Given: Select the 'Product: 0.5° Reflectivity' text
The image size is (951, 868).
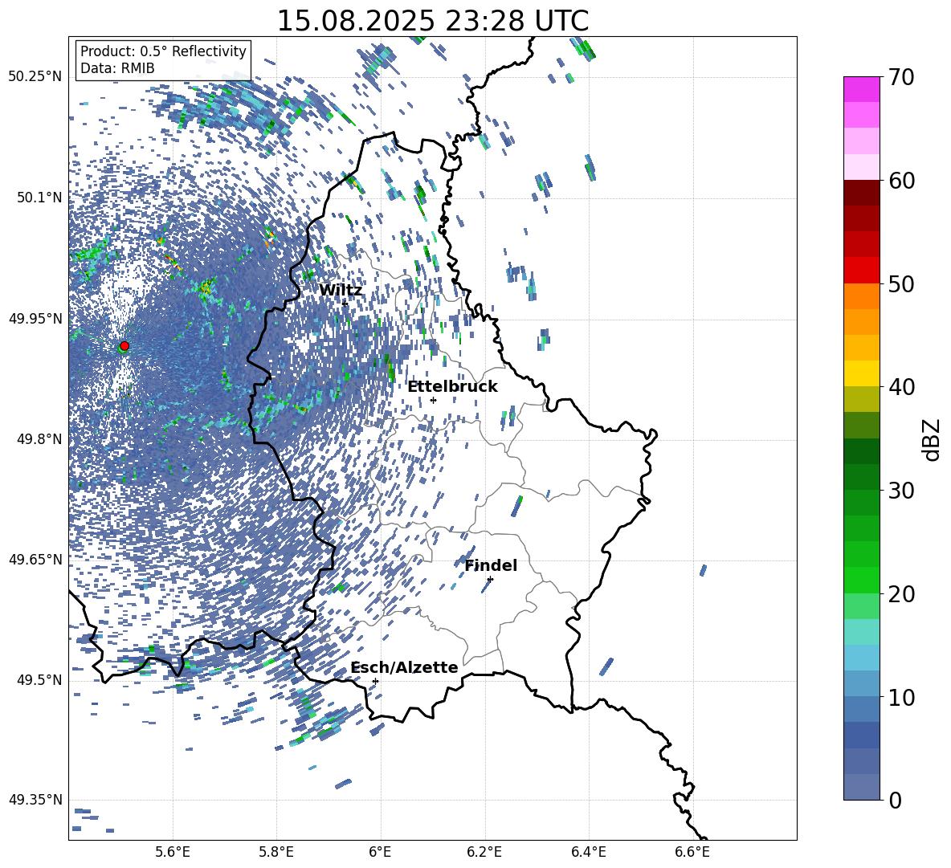Looking at the screenshot, I should click(163, 51).
